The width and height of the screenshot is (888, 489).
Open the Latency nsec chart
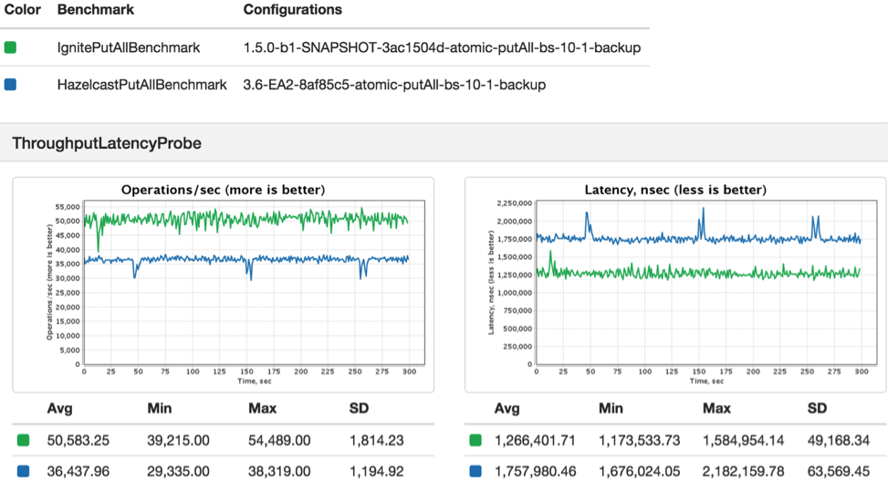[x=675, y=285]
